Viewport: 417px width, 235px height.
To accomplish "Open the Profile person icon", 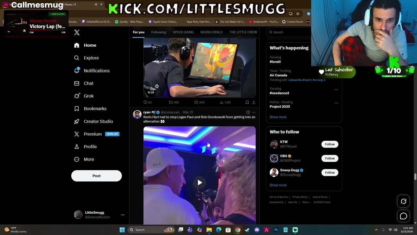I will 77,147.
